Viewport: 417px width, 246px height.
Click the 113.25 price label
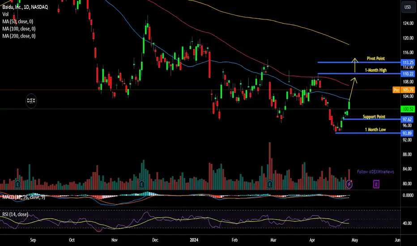click(x=408, y=63)
